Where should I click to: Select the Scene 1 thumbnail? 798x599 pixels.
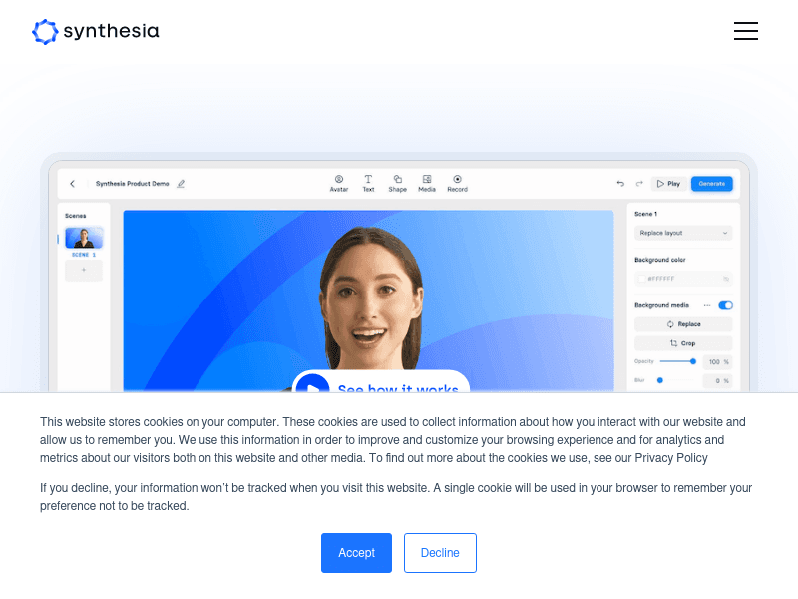tap(84, 238)
